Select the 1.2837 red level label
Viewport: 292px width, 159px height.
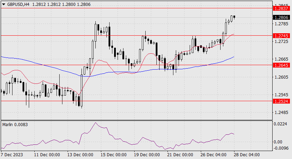[281, 8]
